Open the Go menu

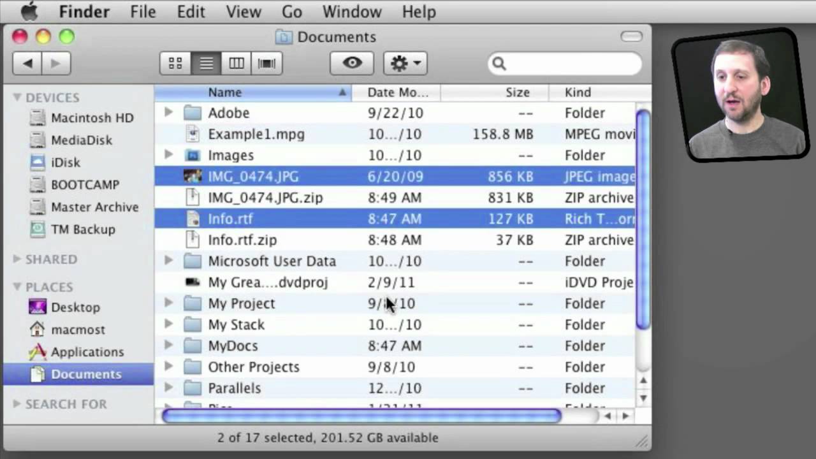[x=292, y=11]
